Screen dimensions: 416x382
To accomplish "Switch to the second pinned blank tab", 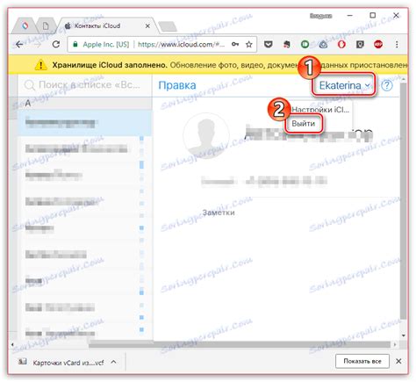I will pos(46,26).
